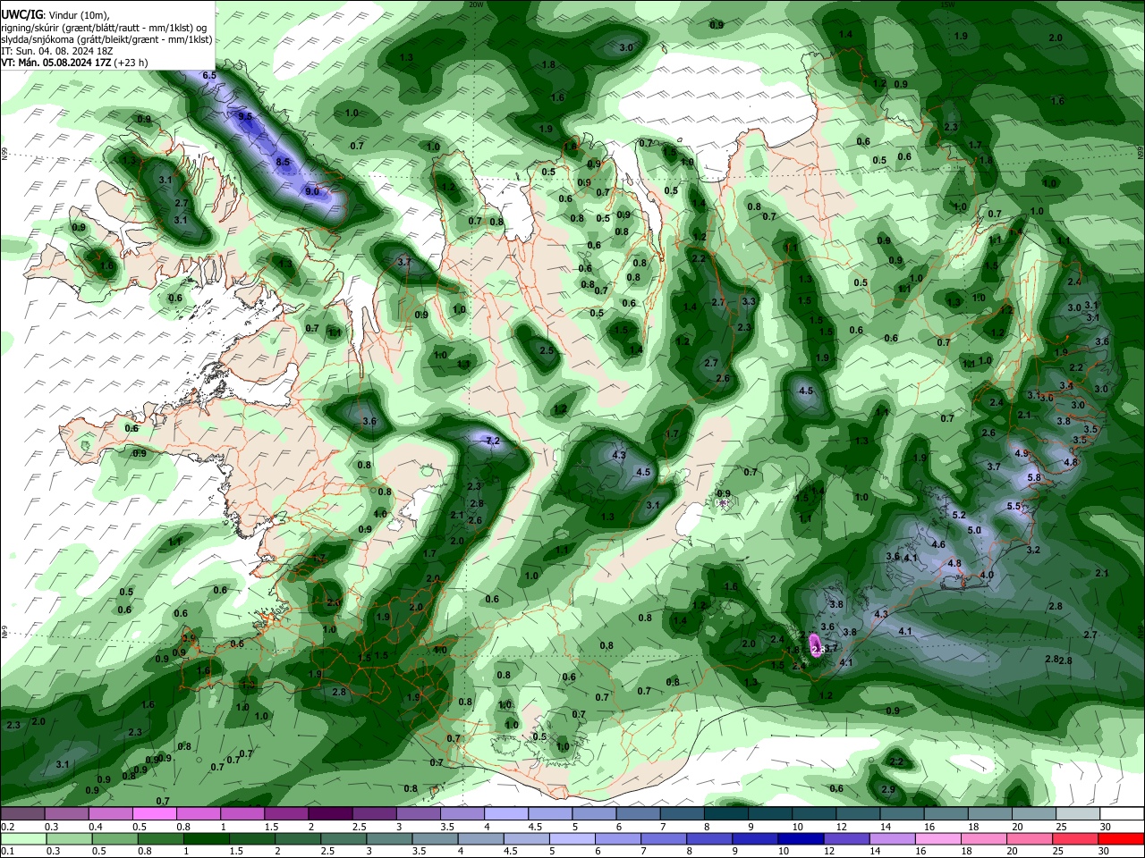Click the UWC/IG title in the header

coord(21,15)
